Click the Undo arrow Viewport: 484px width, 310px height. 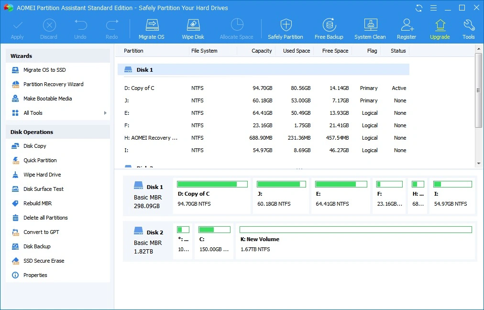click(80, 29)
